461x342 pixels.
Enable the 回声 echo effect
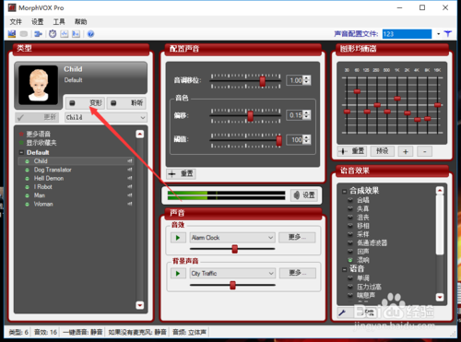tap(350, 252)
